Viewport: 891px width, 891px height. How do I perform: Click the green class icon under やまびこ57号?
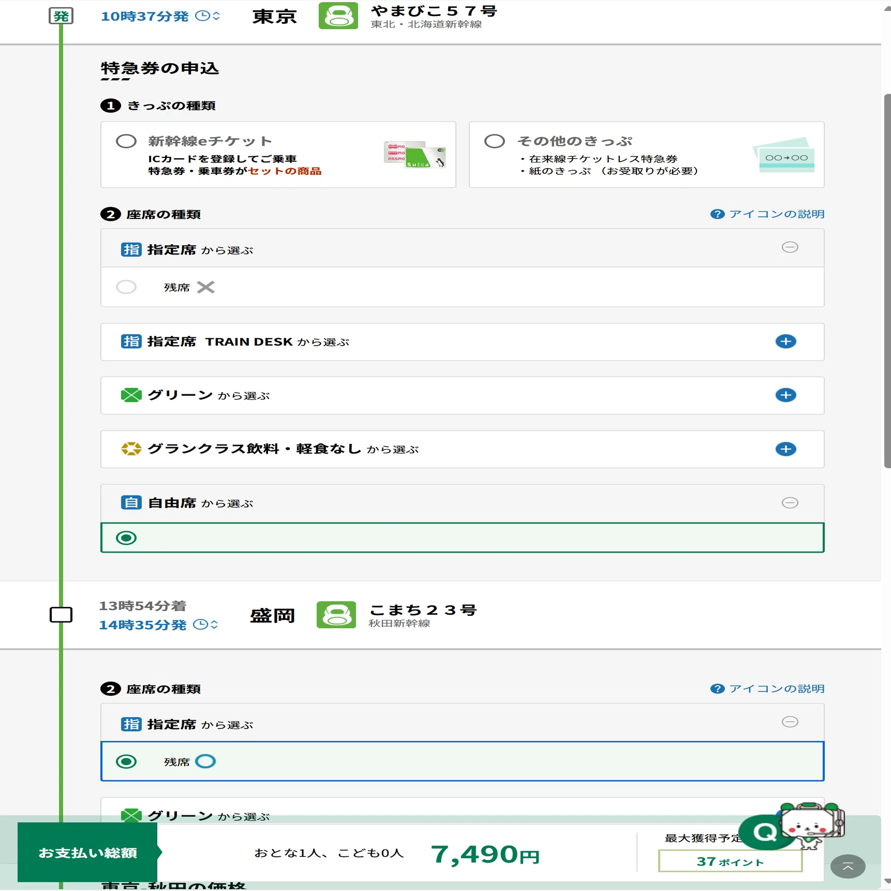[131, 395]
